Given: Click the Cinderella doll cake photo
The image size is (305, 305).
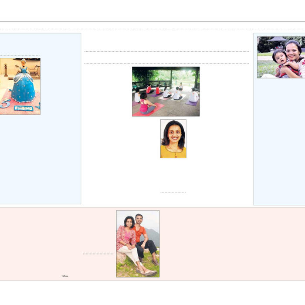Looking at the screenshot, I should click(x=20, y=86).
